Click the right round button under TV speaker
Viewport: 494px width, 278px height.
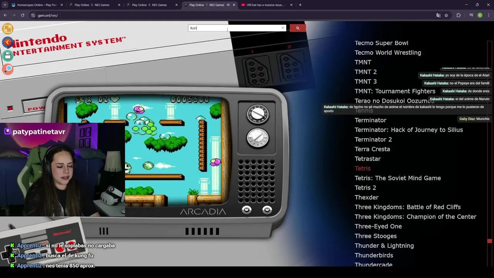click(267, 210)
